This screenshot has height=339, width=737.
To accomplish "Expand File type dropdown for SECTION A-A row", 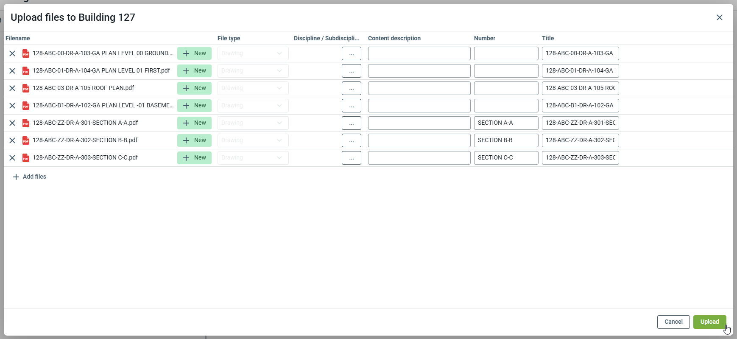I will (253, 123).
